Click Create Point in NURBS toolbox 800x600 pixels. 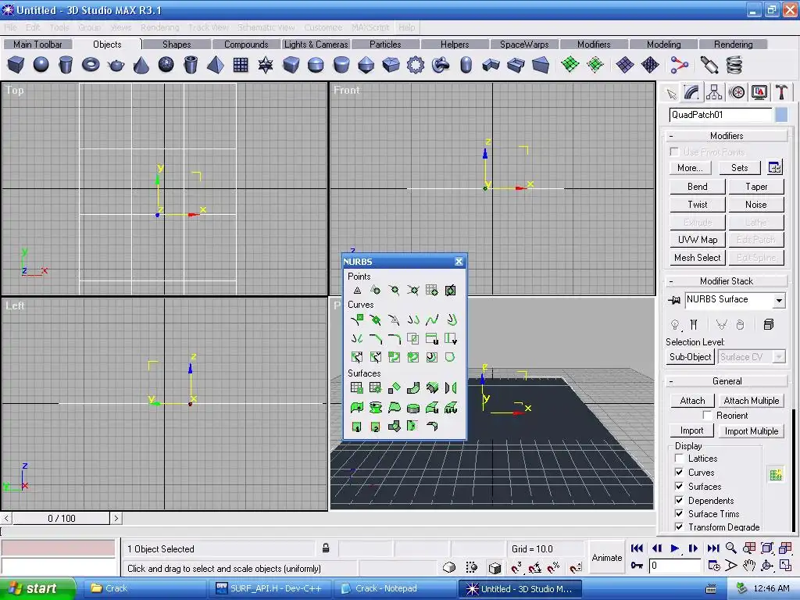[357, 291]
